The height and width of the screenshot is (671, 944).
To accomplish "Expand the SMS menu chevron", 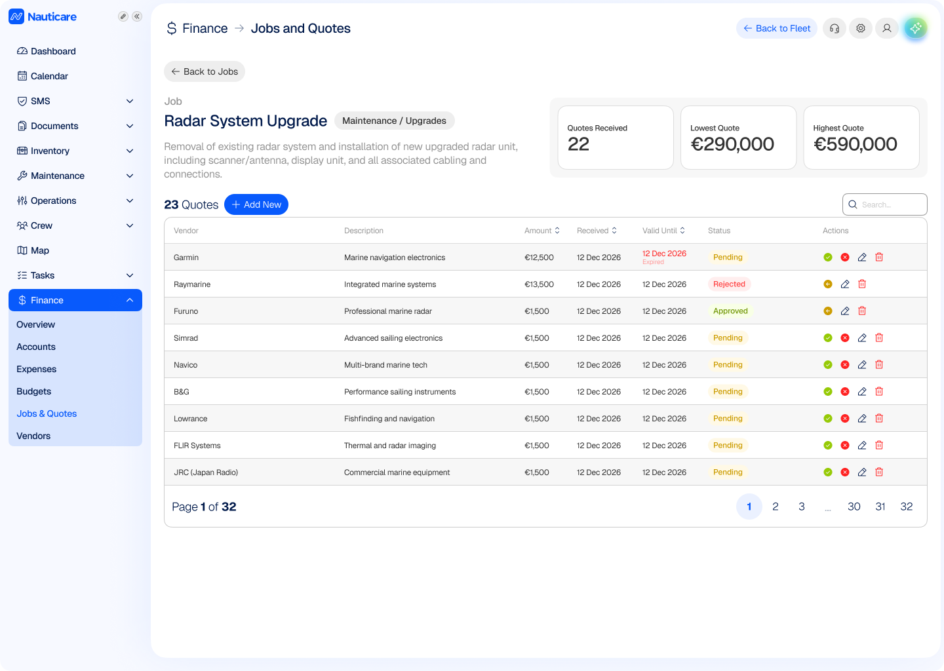I will [x=130, y=101].
